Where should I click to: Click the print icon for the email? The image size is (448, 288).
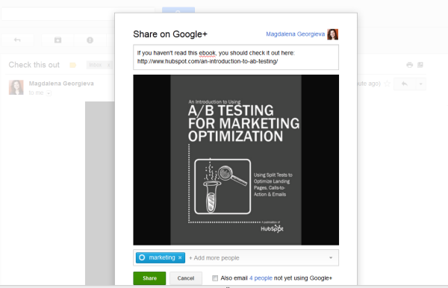pyautogui.click(x=409, y=65)
